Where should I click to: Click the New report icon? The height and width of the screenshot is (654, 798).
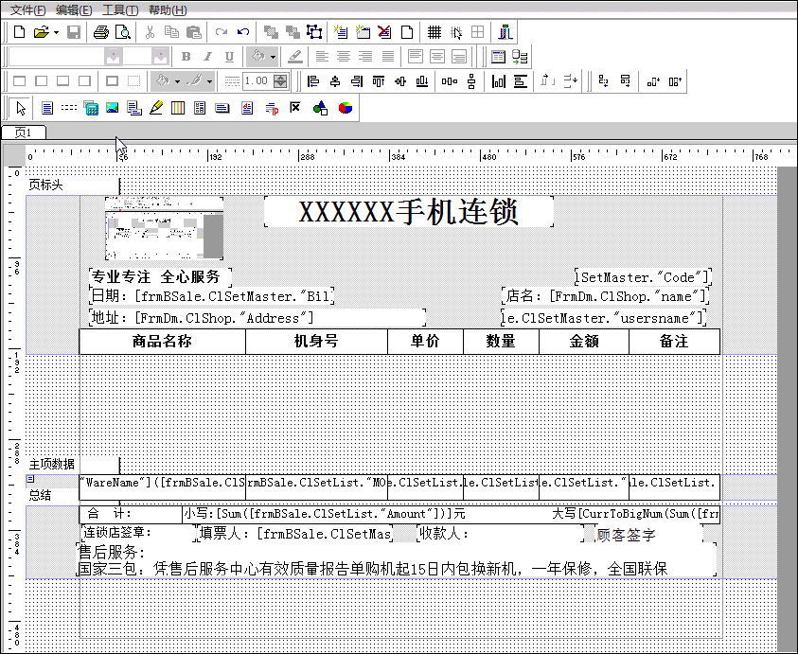19,32
